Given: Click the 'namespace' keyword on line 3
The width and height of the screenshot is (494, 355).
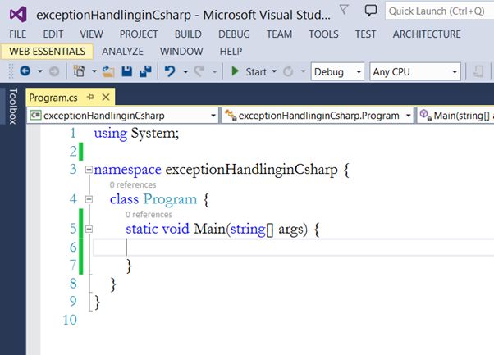Looking at the screenshot, I should [127, 170].
